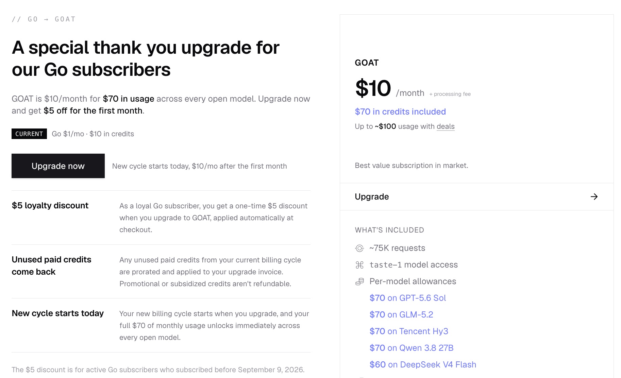Select the Upgrade row in GOAT card

[477, 197]
